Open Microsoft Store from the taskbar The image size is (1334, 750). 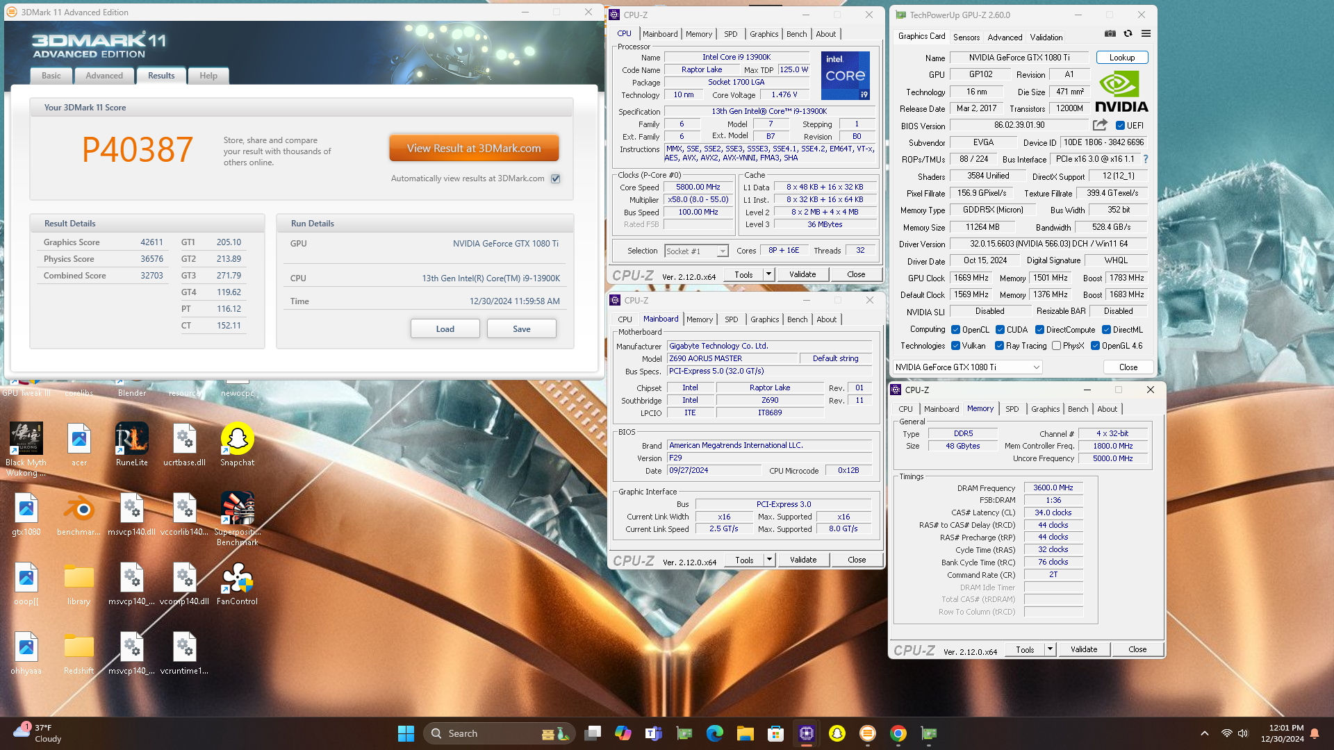[776, 733]
